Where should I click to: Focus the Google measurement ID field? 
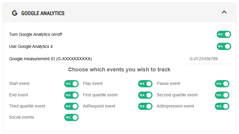pyautogui.click(x=208, y=59)
